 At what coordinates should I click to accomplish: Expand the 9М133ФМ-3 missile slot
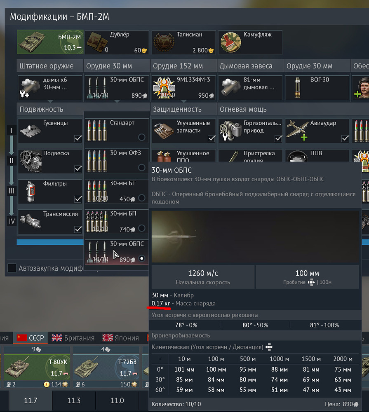(x=183, y=87)
